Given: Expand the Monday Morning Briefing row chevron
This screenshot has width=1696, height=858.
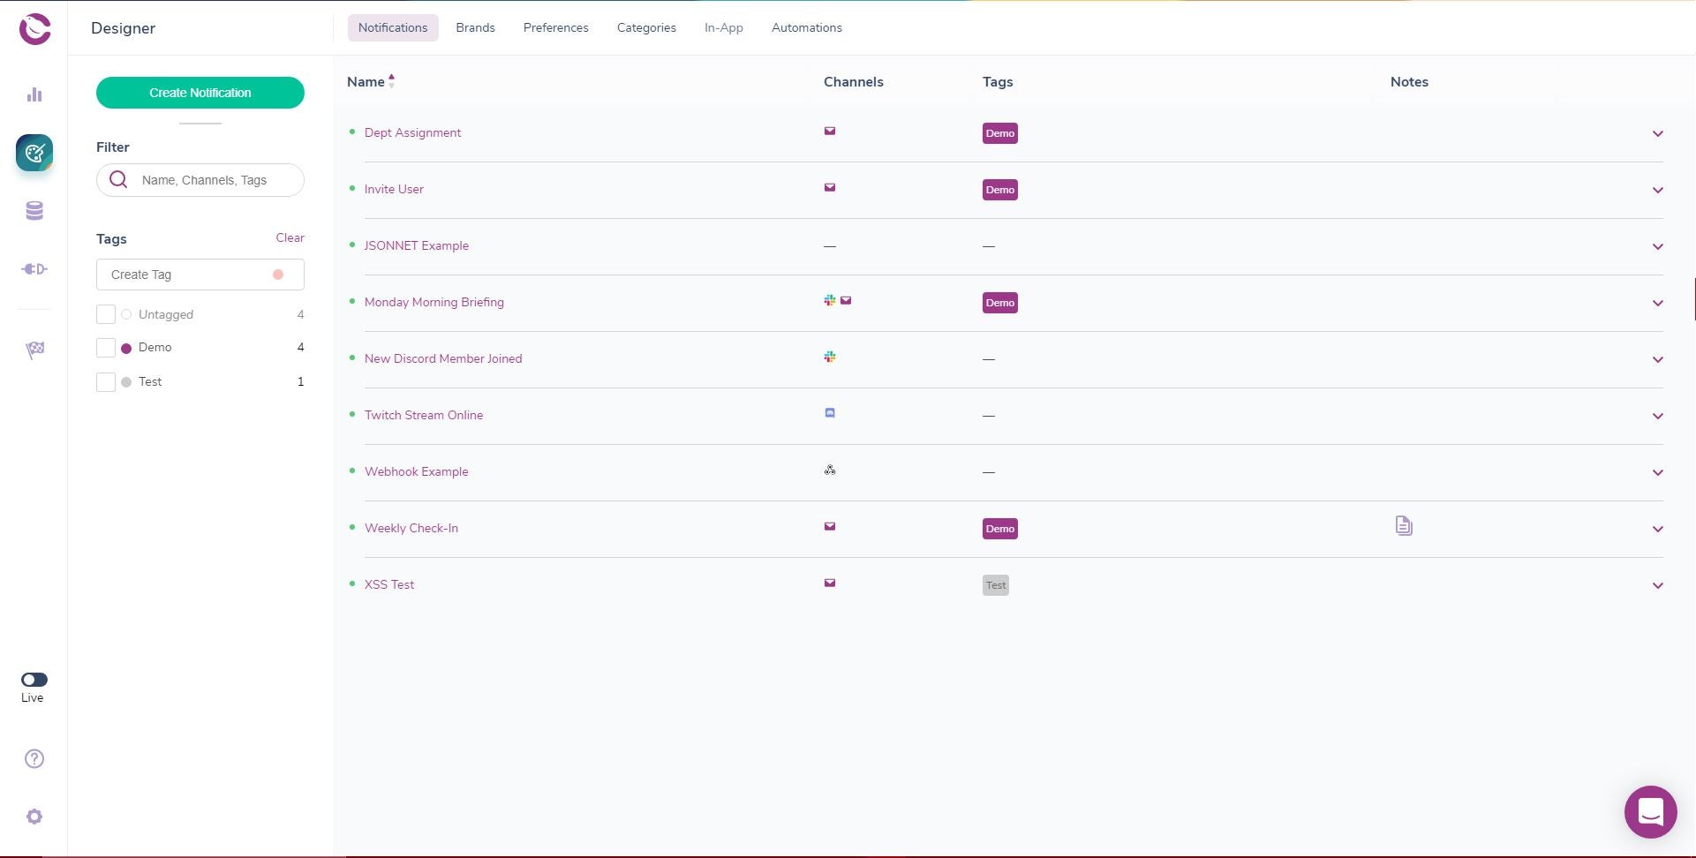Looking at the screenshot, I should [x=1657, y=304].
